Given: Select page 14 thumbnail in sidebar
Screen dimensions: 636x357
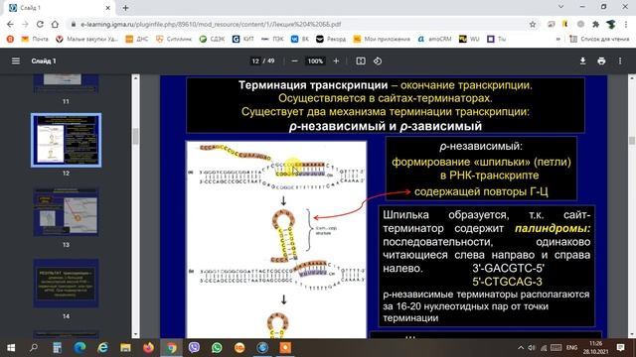Looking at the screenshot, I should [x=67, y=284].
